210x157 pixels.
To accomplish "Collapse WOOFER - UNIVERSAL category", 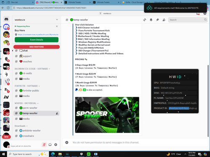I will coord(26,103).
